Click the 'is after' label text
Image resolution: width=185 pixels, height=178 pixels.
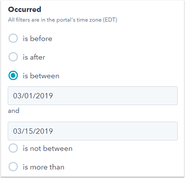[x=34, y=57]
